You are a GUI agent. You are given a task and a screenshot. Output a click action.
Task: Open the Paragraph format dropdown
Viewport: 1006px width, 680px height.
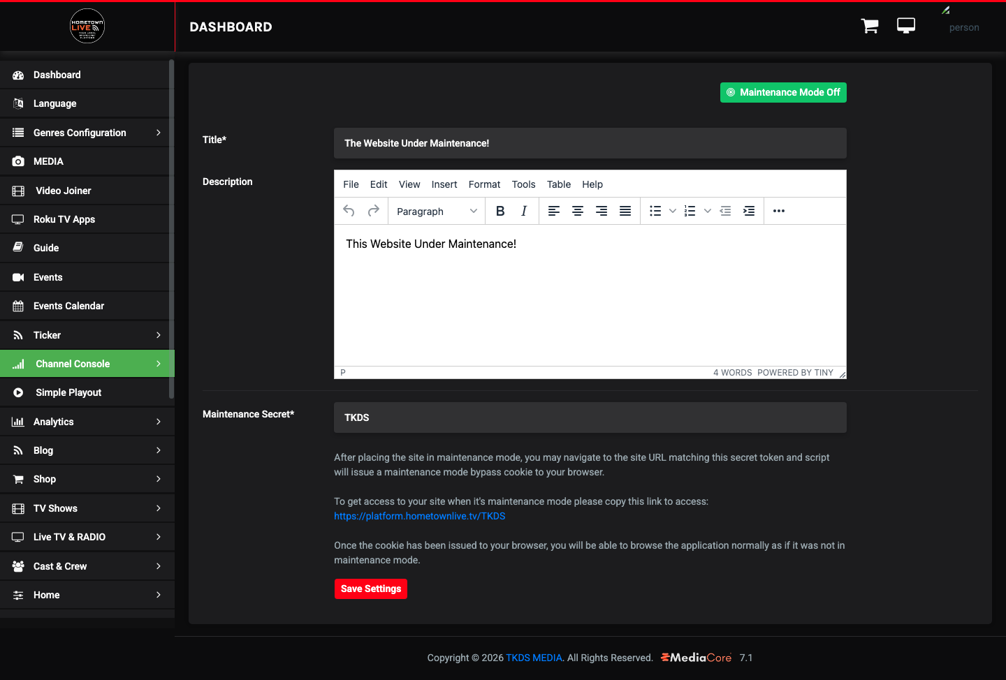coord(437,211)
